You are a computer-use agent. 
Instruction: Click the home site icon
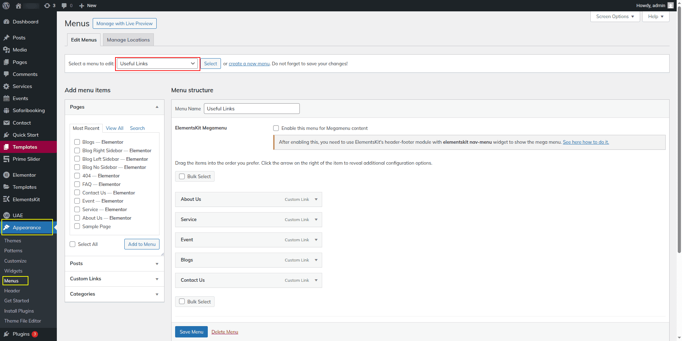point(18,6)
